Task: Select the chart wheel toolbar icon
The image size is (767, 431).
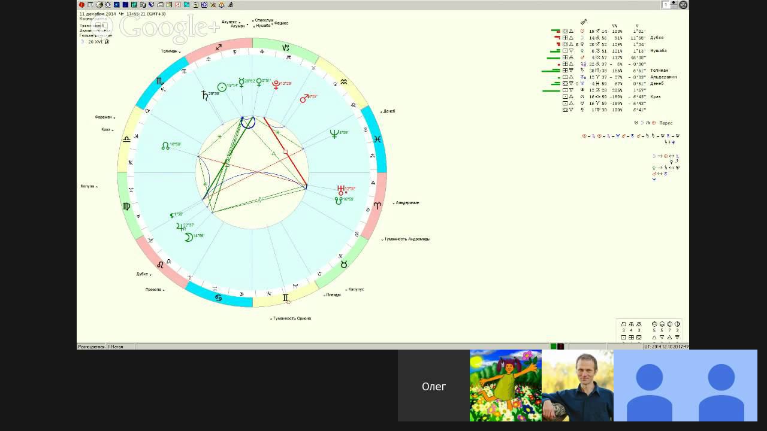Action: click(108, 5)
